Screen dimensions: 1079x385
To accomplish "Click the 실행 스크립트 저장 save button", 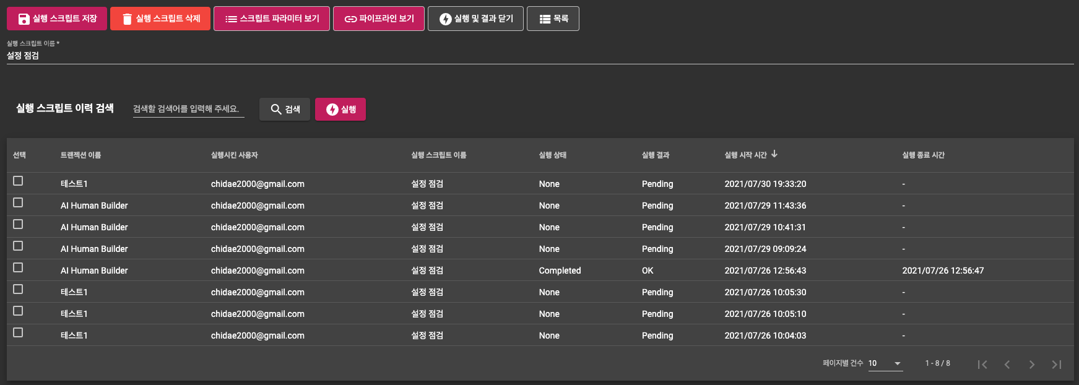I will tap(57, 19).
